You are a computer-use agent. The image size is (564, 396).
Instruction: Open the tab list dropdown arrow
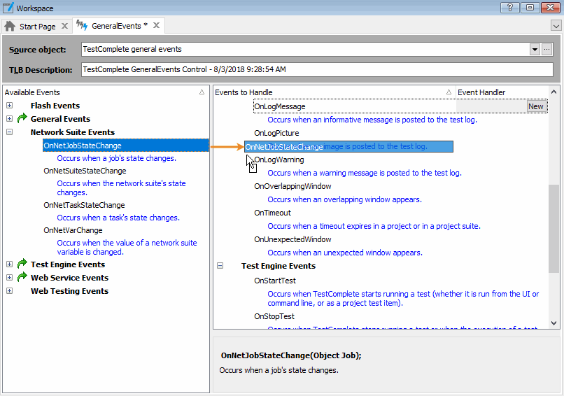[556, 26]
